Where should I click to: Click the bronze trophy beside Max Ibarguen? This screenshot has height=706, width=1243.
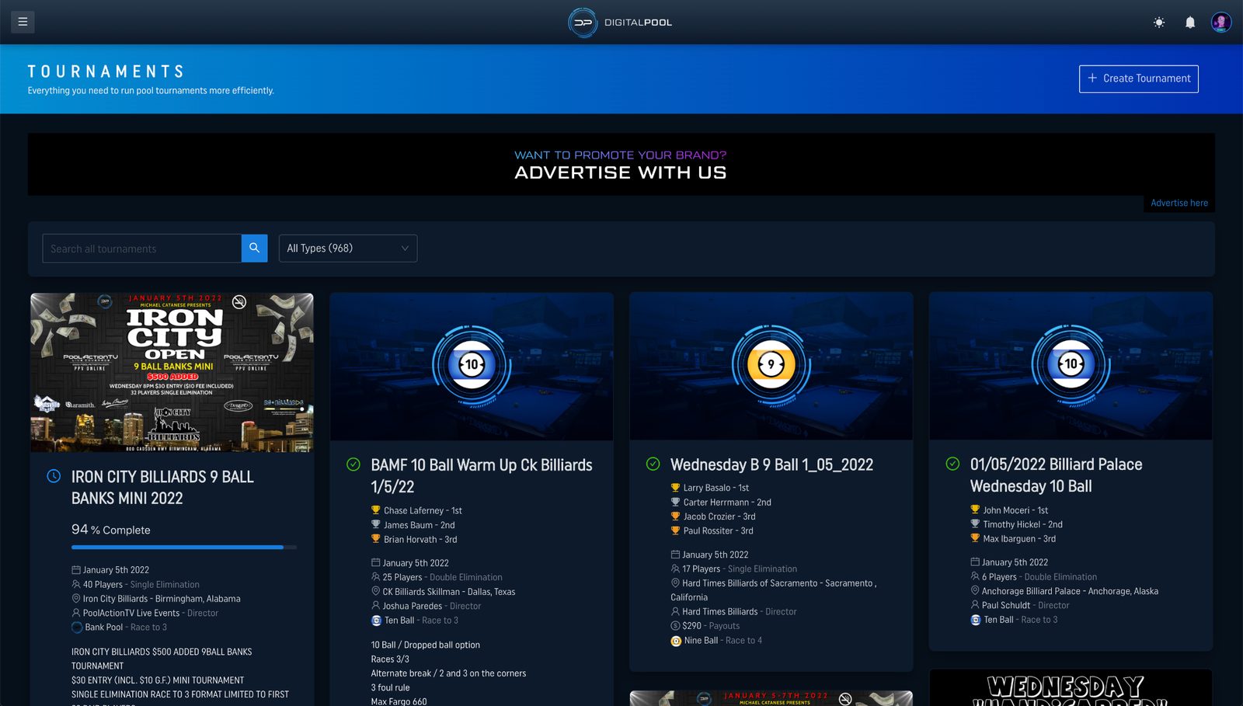click(x=975, y=538)
